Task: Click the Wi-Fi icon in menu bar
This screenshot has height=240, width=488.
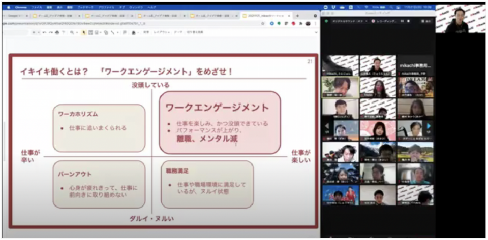Action: (x=367, y=7)
